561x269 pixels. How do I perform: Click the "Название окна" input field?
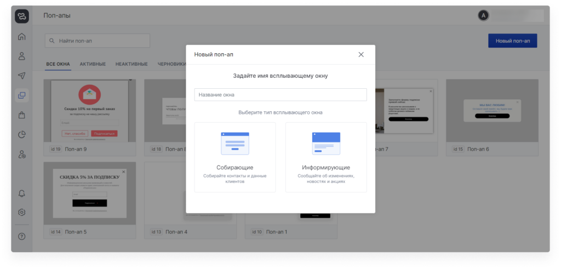pyautogui.click(x=280, y=95)
